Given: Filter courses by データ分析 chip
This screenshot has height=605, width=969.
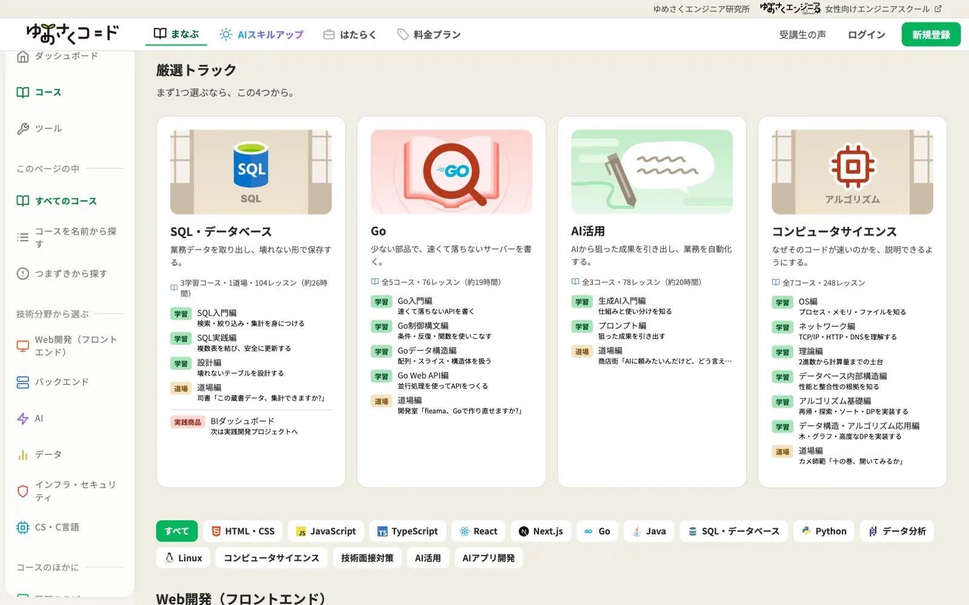Looking at the screenshot, I should [897, 531].
